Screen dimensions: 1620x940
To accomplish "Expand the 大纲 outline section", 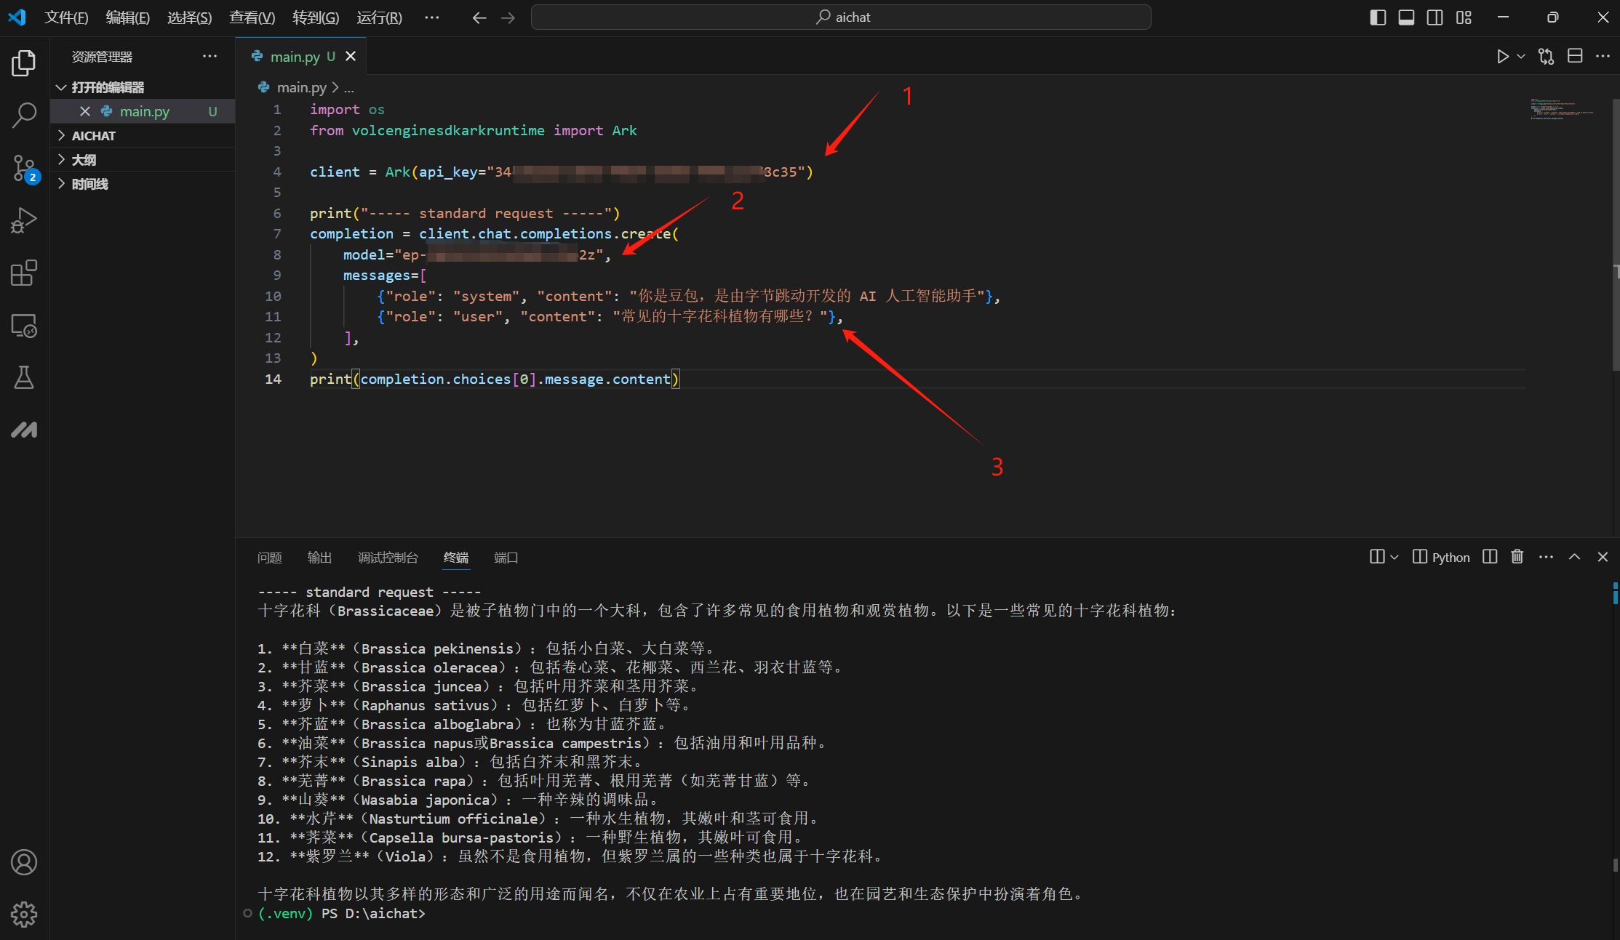I will 84,160.
